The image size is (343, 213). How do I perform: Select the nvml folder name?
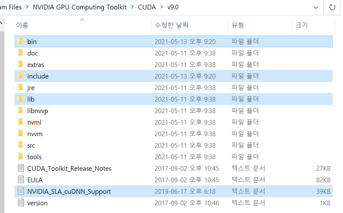pyautogui.click(x=34, y=122)
